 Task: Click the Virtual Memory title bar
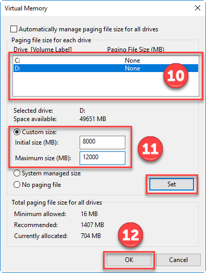[x=97, y=8]
